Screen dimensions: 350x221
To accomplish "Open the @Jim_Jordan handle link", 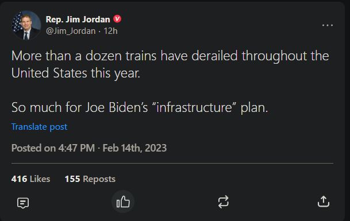I will coord(71,31).
